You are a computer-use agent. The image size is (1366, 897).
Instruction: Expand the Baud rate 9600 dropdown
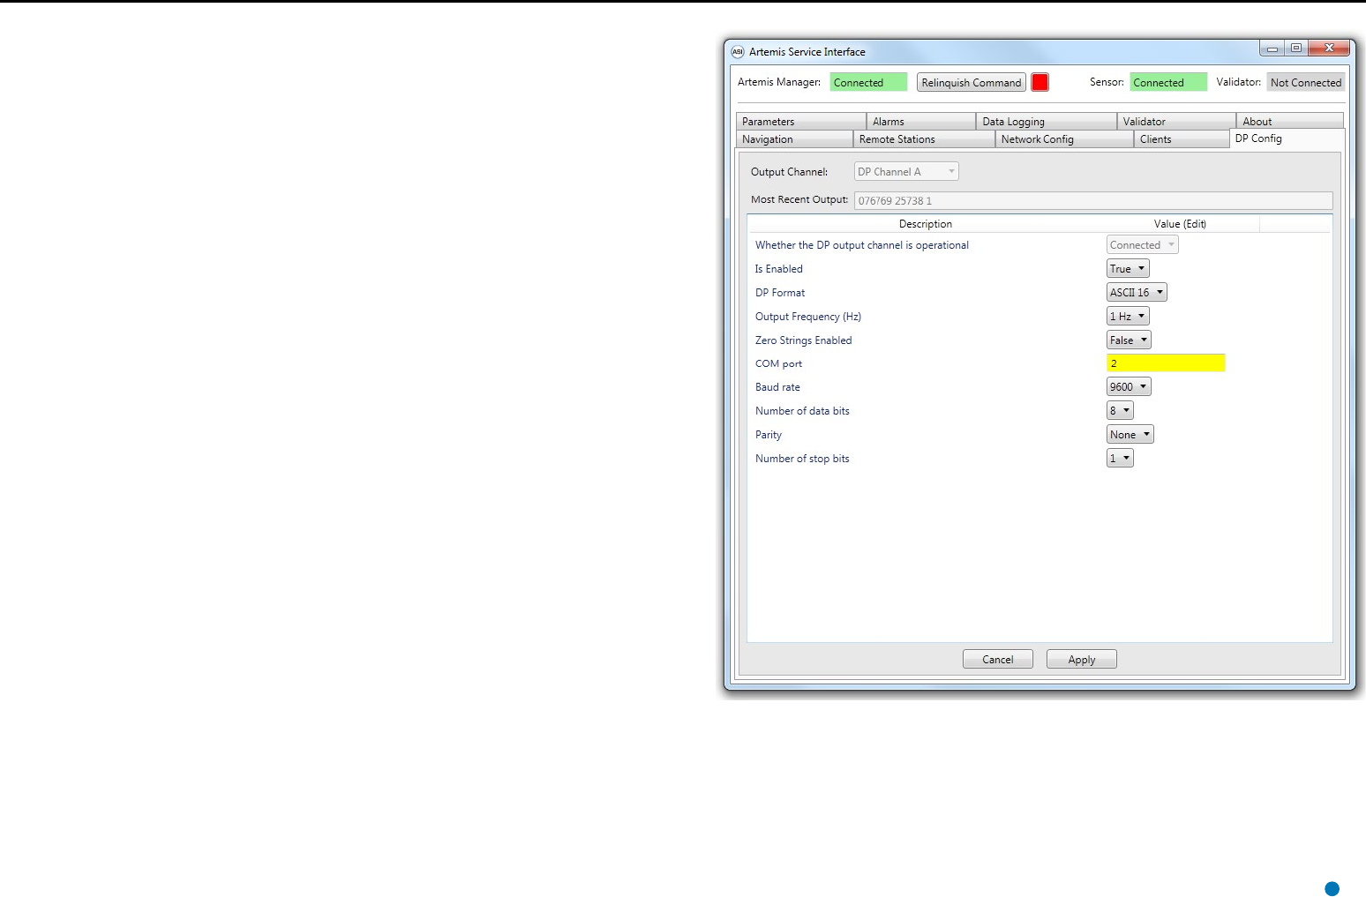1129,387
